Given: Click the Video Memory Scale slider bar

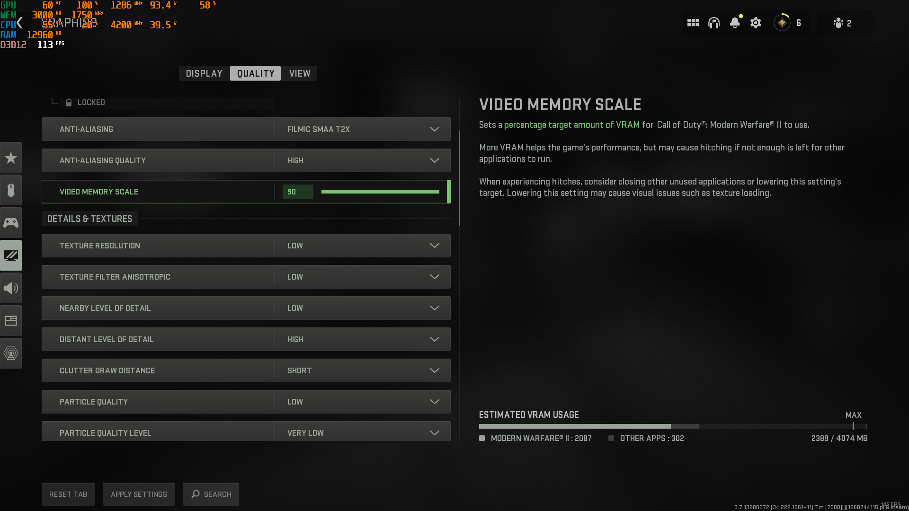Looking at the screenshot, I should pyautogui.click(x=380, y=192).
